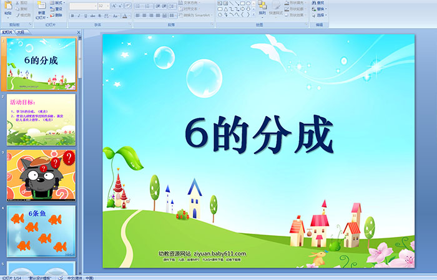Click the Reset (重设) slide icon
Image resolution: width=437 pixels, height=280 pixels.
[52, 9]
